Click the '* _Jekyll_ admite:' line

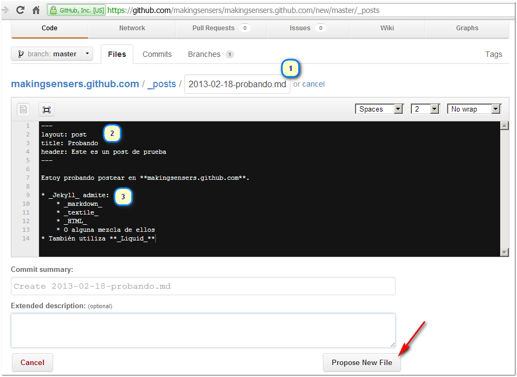point(75,195)
